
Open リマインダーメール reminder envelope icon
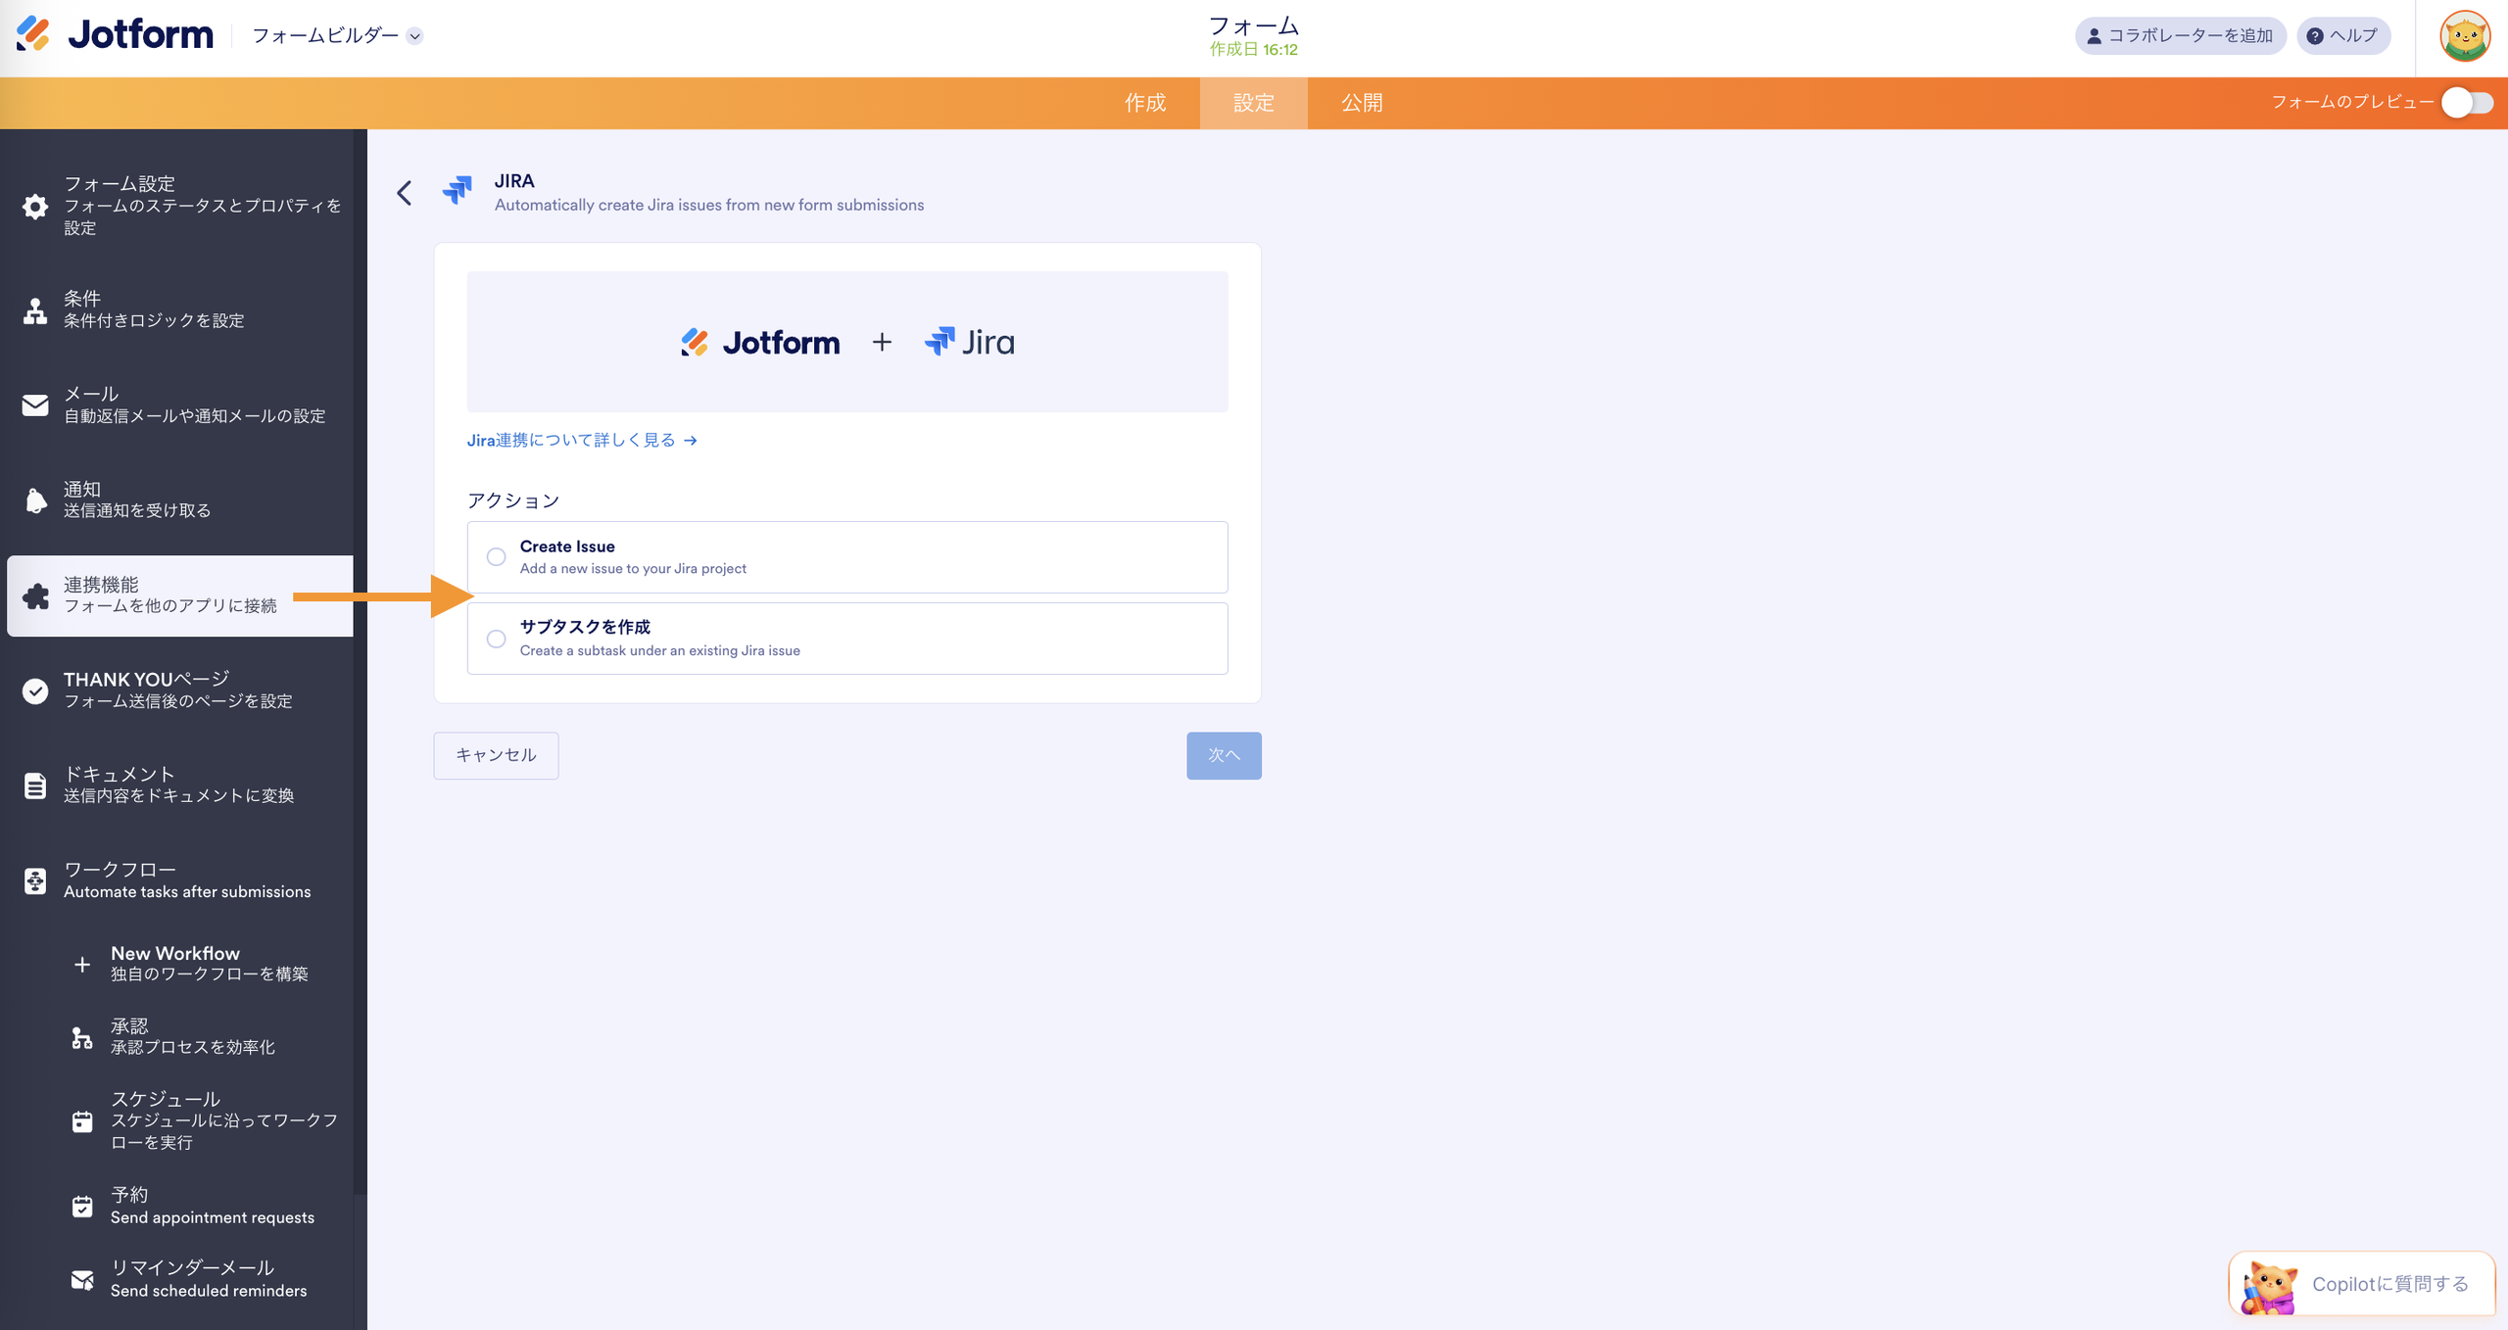pyautogui.click(x=82, y=1279)
